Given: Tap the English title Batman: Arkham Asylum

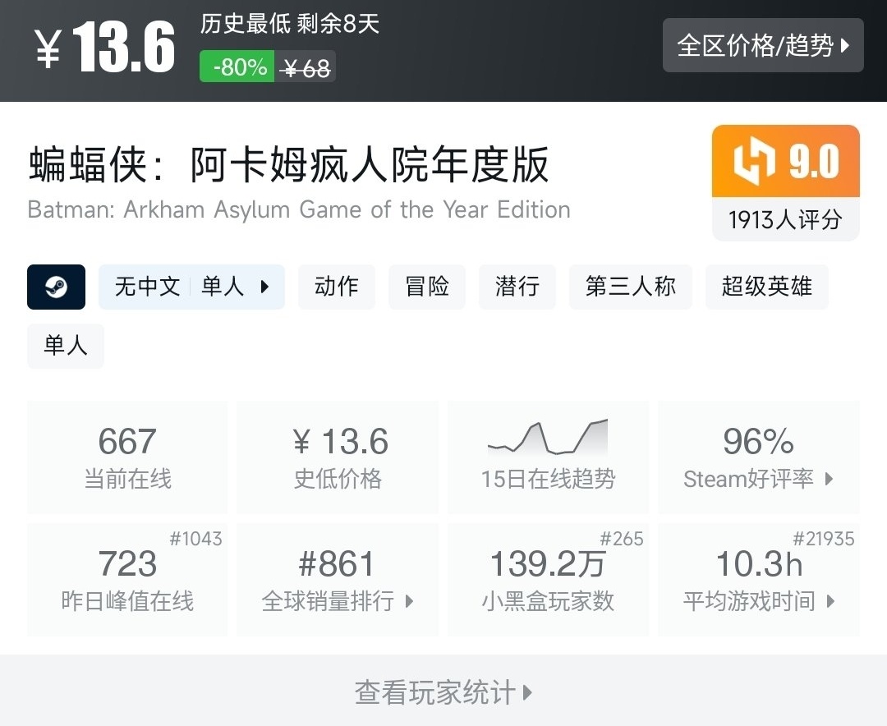Looking at the screenshot, I should coord(299,209).
